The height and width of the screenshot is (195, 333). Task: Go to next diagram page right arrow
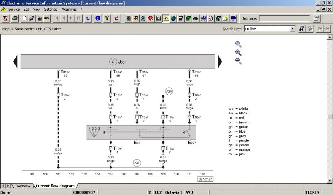[219, 61]
